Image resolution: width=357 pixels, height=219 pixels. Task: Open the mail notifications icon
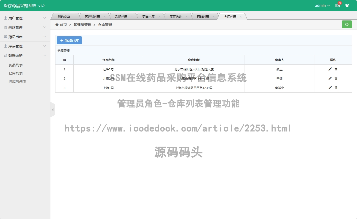click(x=337, y=6)
